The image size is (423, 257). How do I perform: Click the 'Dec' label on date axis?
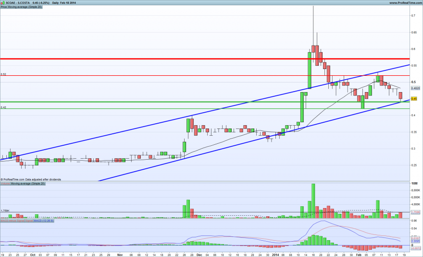pyautogui.click(x=199, y=255)
